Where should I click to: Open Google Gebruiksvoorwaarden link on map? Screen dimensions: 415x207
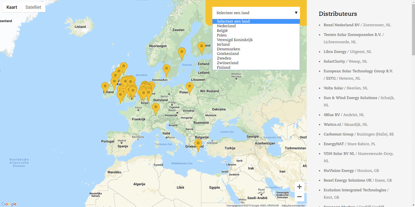tap(293, 205)
